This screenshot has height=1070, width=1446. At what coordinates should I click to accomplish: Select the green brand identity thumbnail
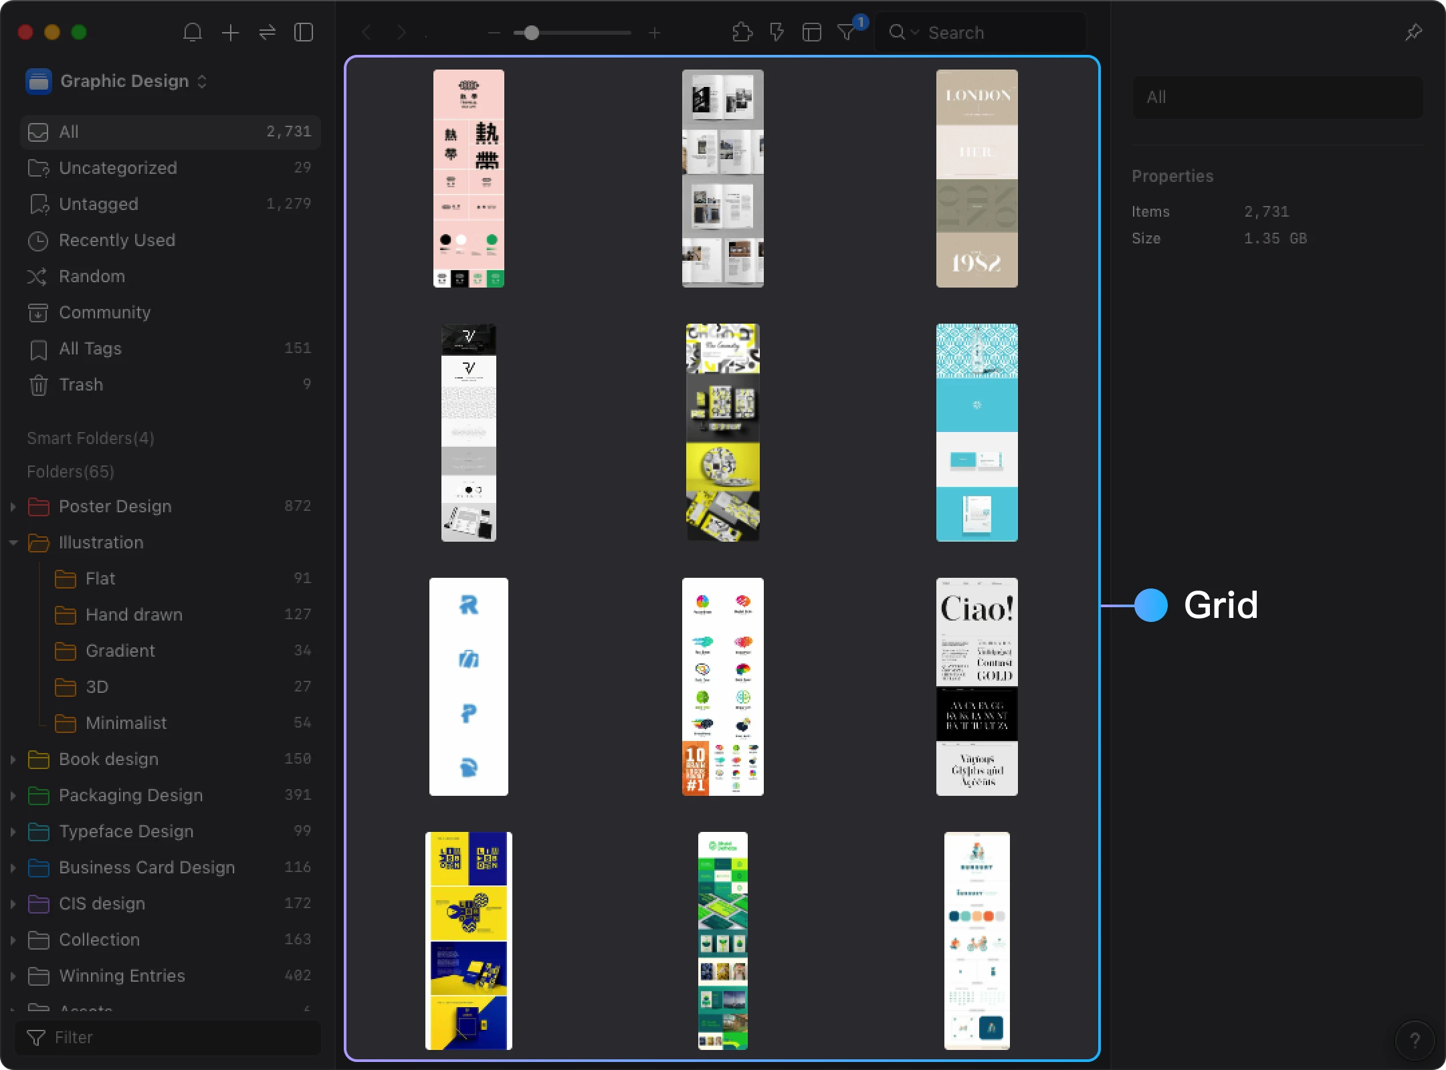[x=722, y=941]
